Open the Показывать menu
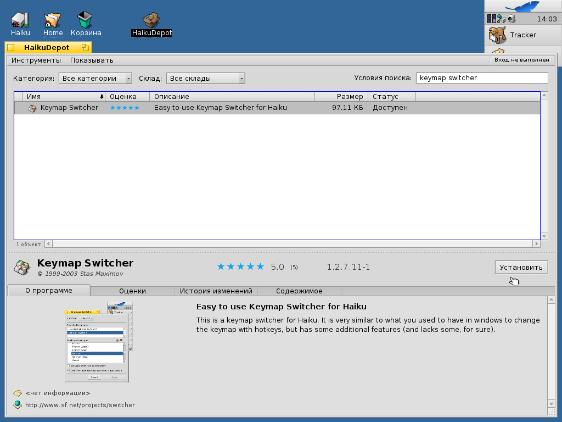Image resolution: width=562 pixels, height=422 pixels. pos(92,60)
